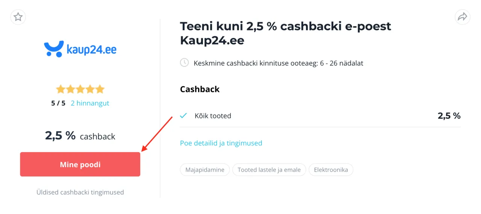Screen dimensions: 481x214
Task: Click the Cashback section heading
Action: (x=200, y=89)
